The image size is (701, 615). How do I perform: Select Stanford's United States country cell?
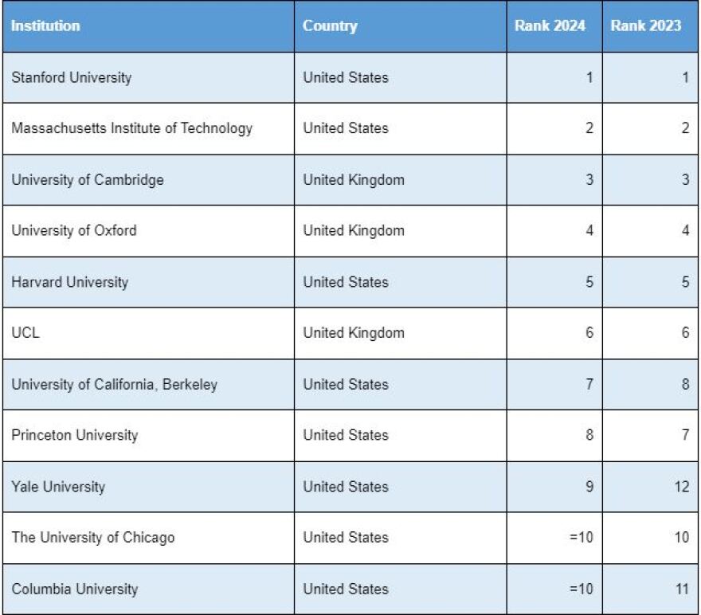[x=346, y=77]
